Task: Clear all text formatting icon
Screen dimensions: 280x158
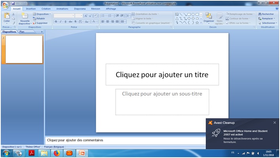Action: (96, 16)
